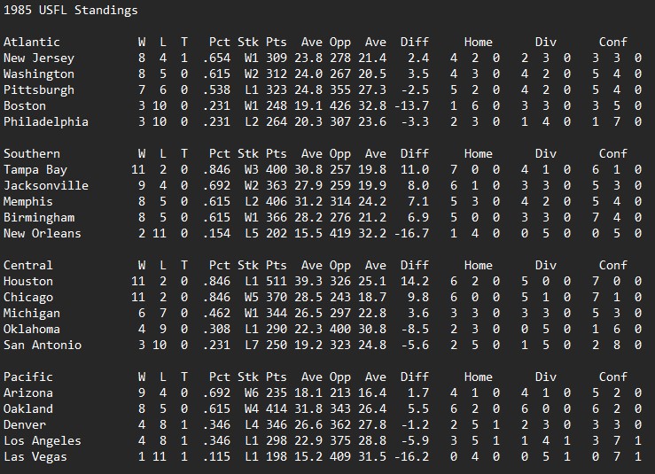Click the San Antonio team name
This screenshot has height=474, width=655.
pos(43,345)
